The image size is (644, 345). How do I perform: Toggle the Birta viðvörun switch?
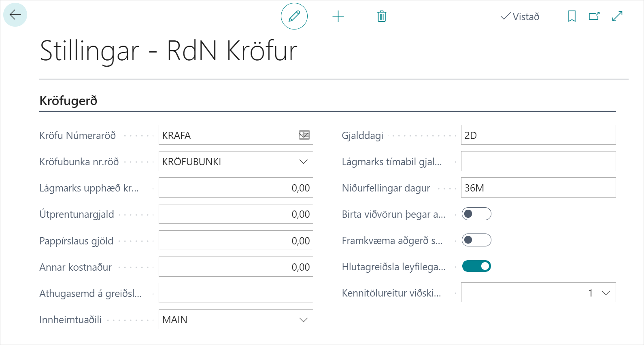coord(476,214)
